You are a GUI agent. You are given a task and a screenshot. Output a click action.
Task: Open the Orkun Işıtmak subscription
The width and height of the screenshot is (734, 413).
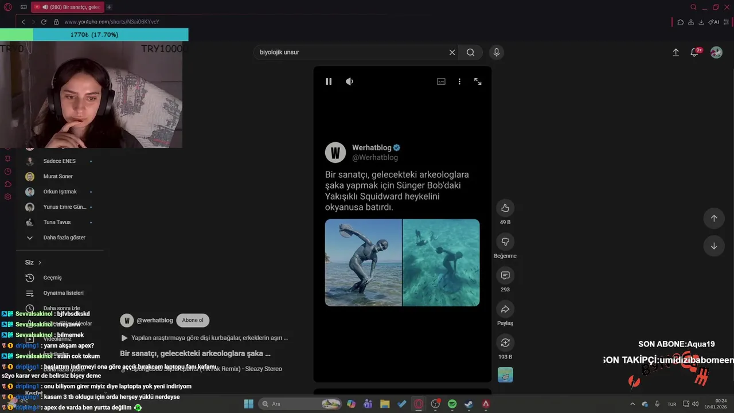point(59,192)
